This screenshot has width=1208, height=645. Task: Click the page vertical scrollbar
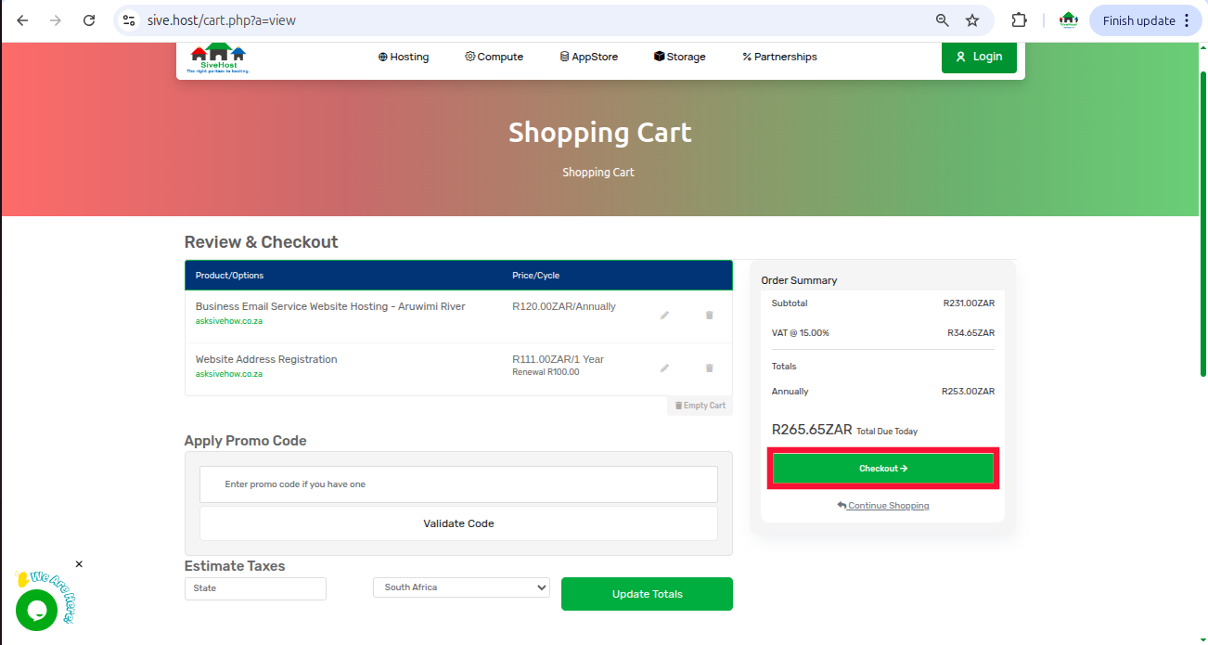tap(1203, 223)
